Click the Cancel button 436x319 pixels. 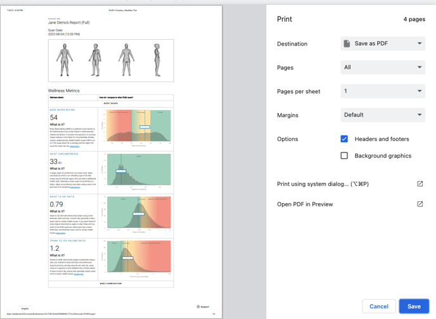tap(379, 306)
